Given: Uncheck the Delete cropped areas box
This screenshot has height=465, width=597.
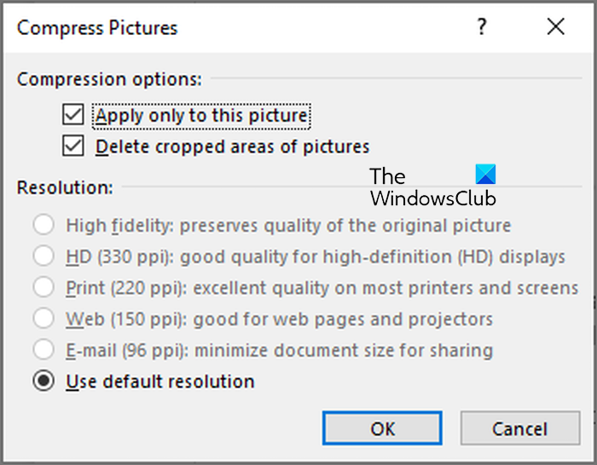Looking at the screenshot, I should coord(73,146).
